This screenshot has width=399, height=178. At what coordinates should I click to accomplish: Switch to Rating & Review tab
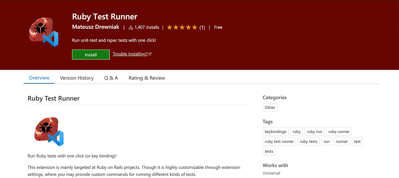(147, 78)
